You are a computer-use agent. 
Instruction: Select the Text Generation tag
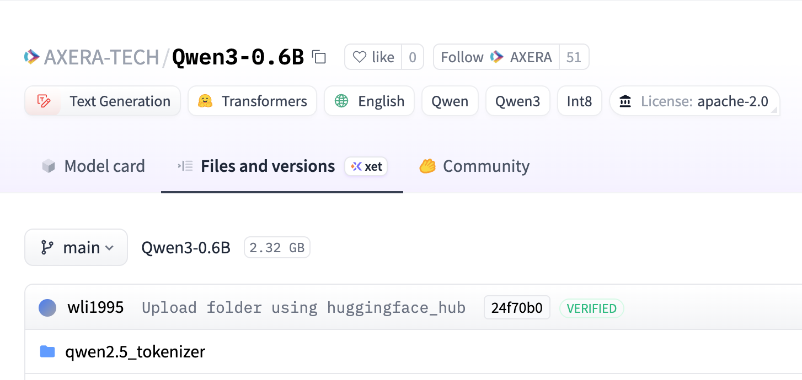point(103,101)
